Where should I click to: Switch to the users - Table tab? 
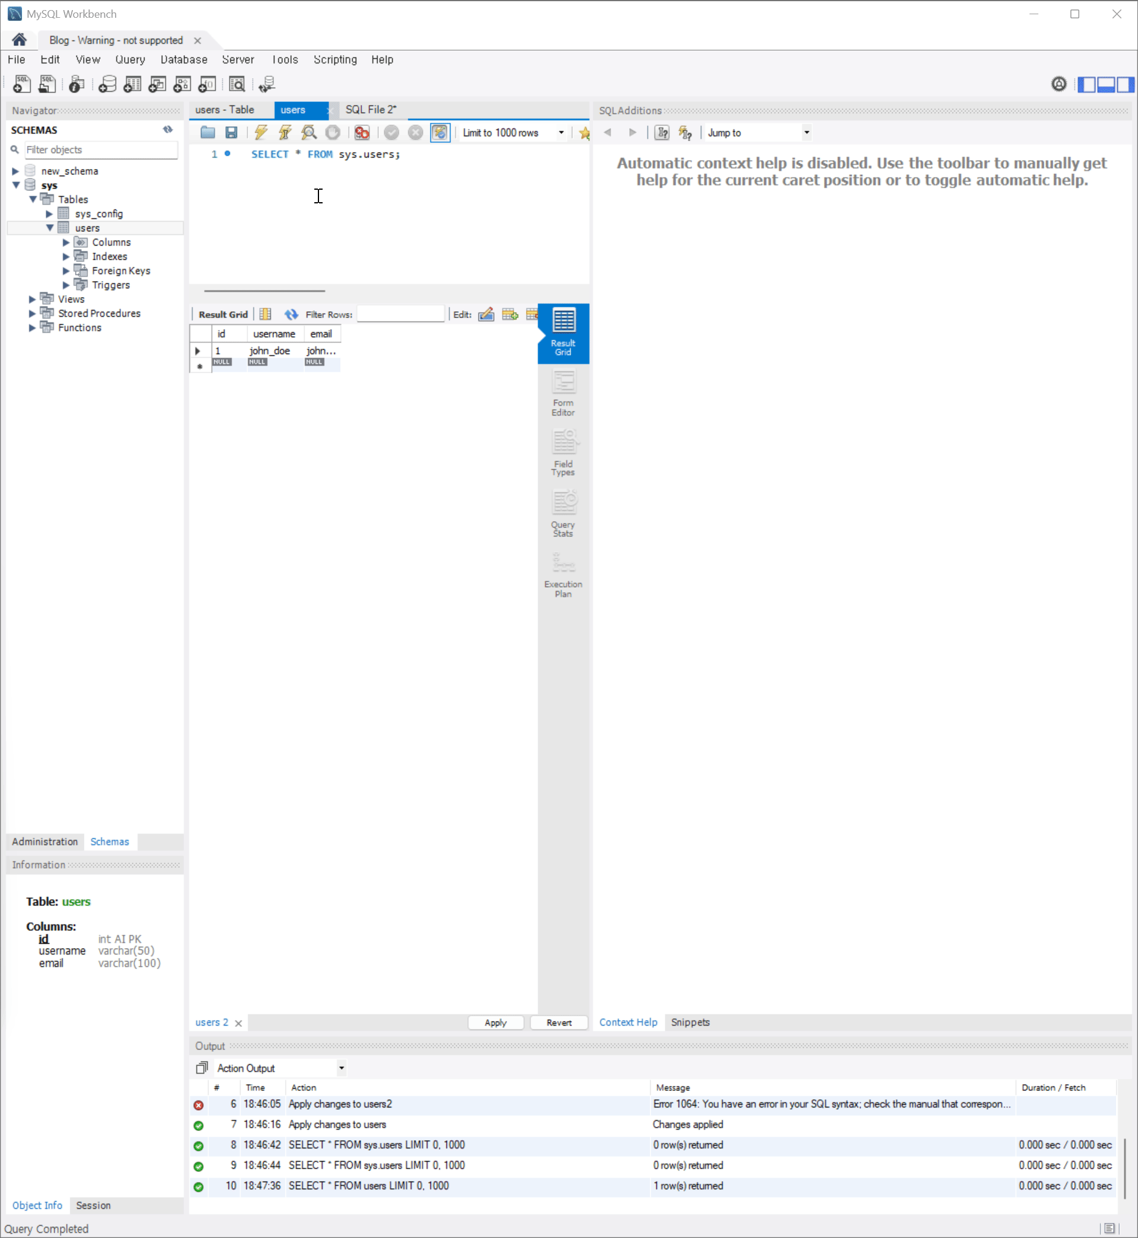point(225,110)
